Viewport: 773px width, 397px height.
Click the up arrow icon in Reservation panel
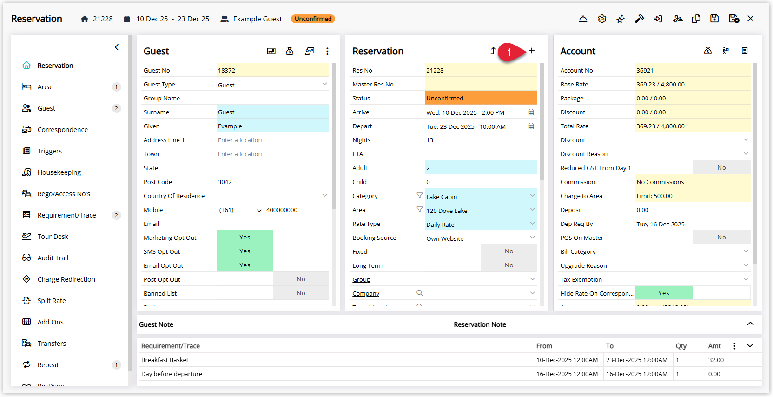[493, 51]
